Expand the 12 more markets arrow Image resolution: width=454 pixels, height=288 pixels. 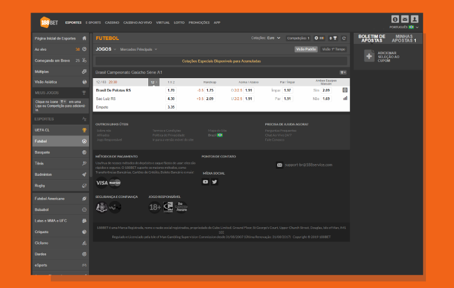point(154,82)
